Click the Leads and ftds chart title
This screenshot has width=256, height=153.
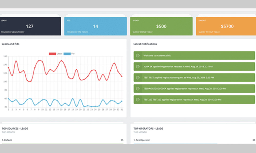10,44
